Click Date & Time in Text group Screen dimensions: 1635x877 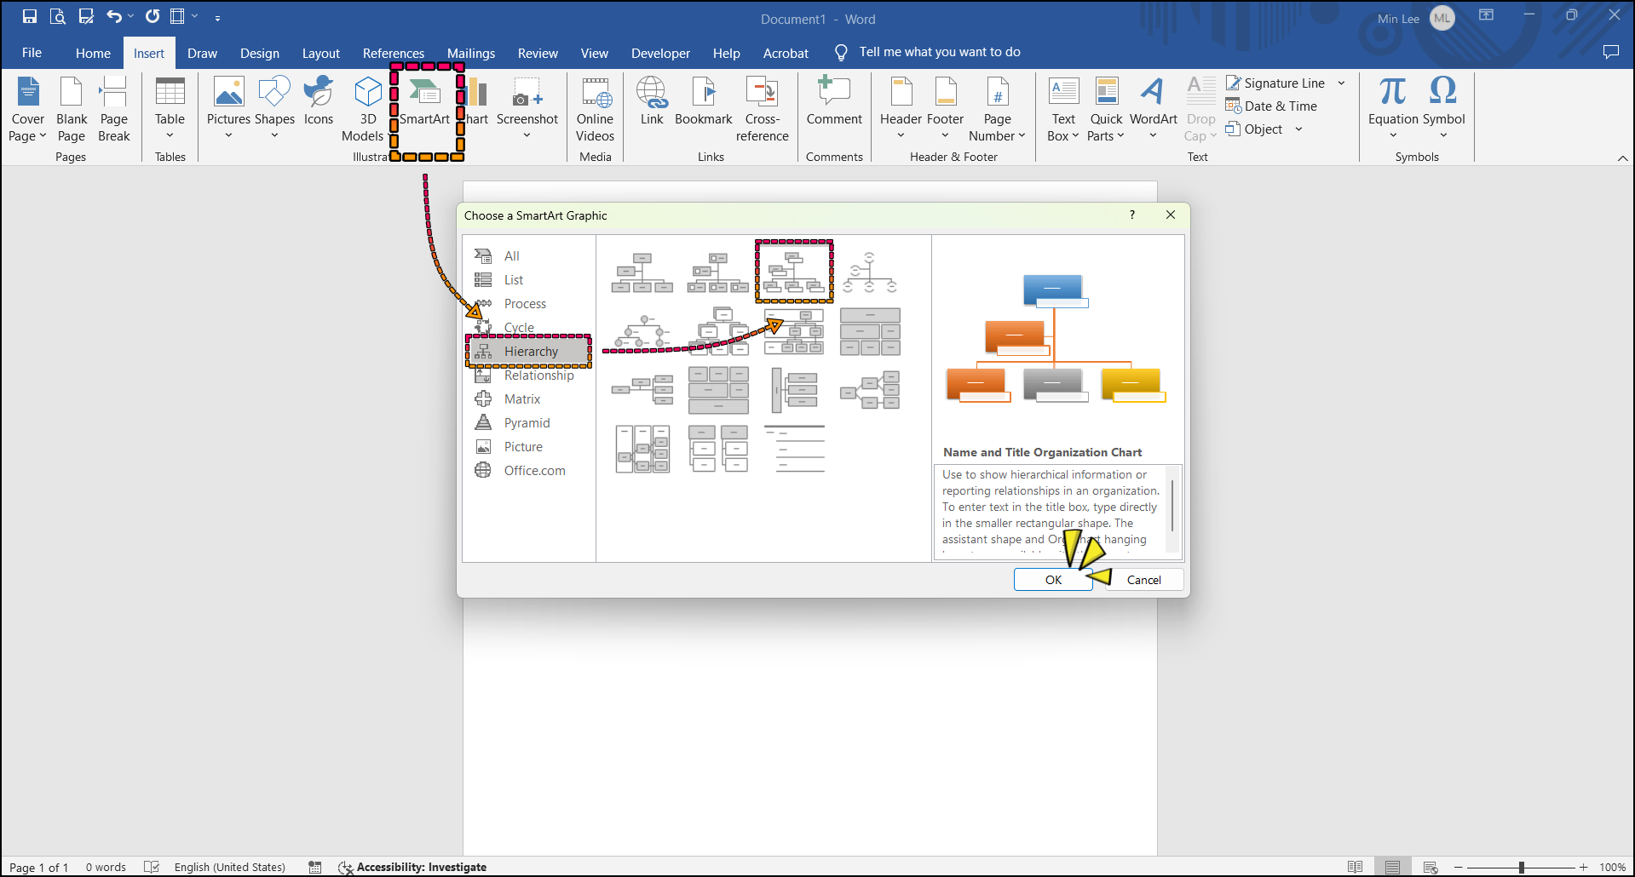pyautogui.click(x=1271, y=106)
